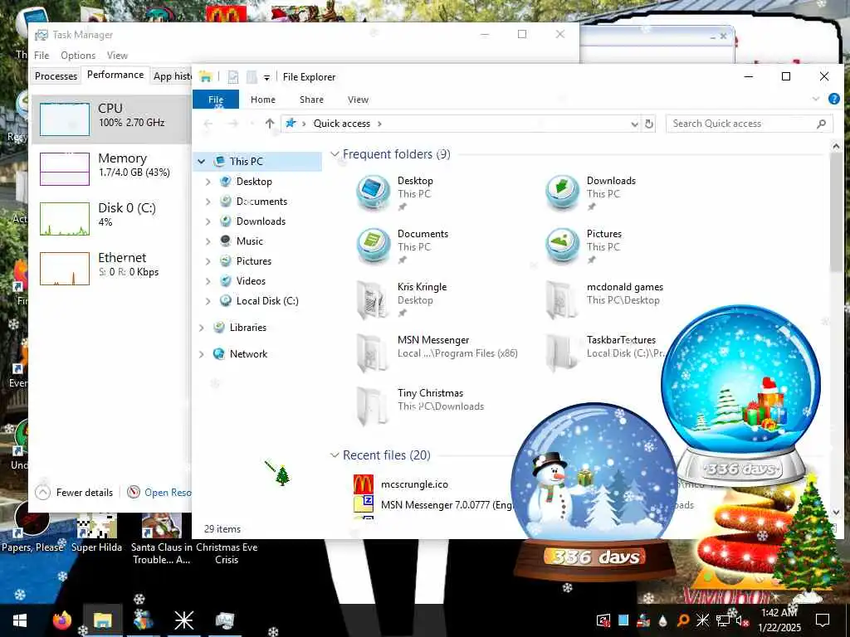The image size is (850, 637).
Task: Collapse the This PC tree node
Action: point(202,162)
